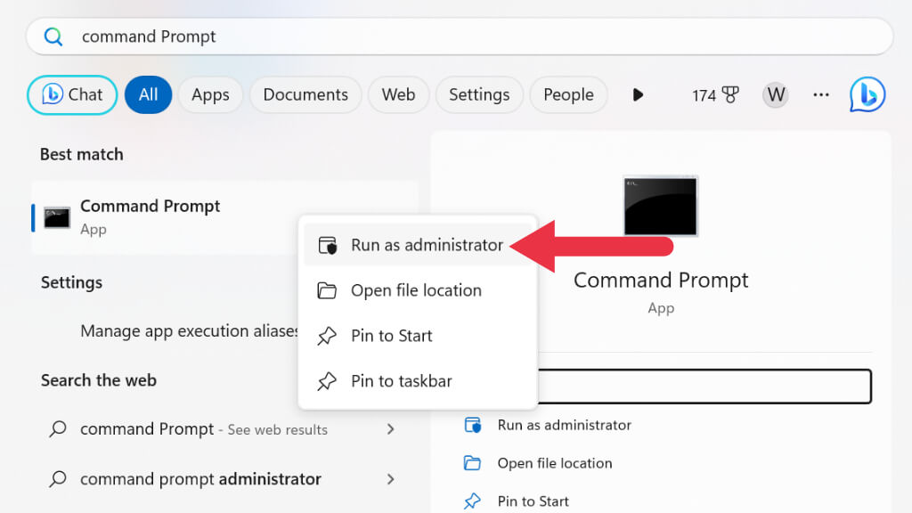The height and width of the screenshot is (513, 912).
Task: Choose Open file location in context menu
Action: pos(419,290)
